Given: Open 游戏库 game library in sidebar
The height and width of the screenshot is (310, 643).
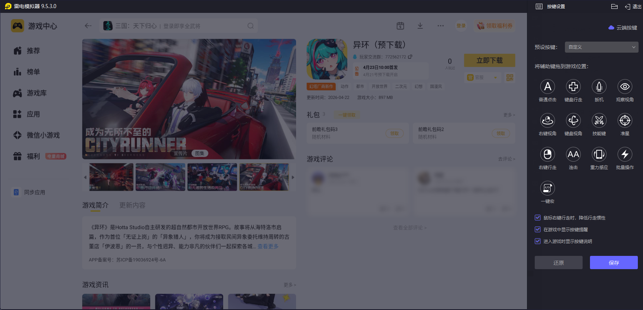Looking at the screenshot, I should coord(30,93).
